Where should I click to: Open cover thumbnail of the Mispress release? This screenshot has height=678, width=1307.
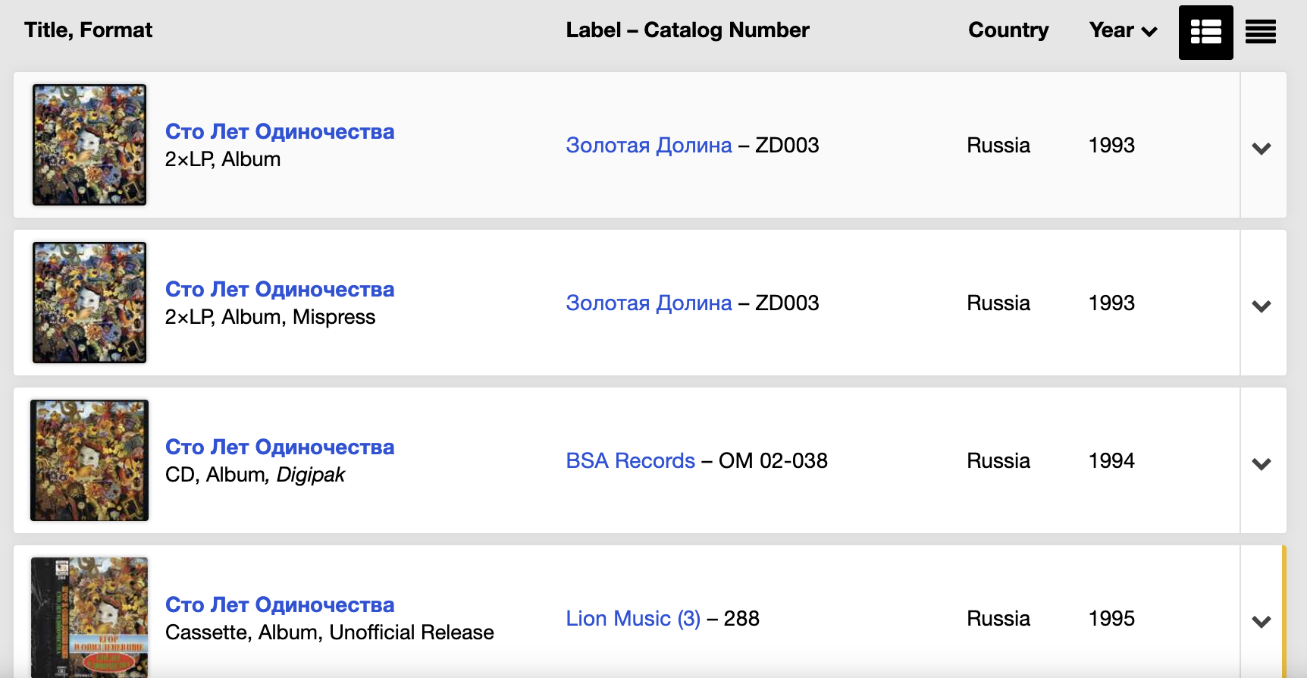(x=89, y=303)
